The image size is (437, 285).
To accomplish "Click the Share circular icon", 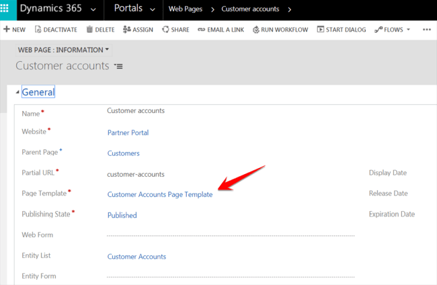I will click(165, 30).
